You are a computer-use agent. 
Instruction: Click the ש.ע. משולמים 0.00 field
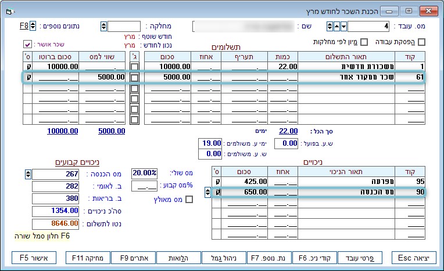[x=210, y=154]
